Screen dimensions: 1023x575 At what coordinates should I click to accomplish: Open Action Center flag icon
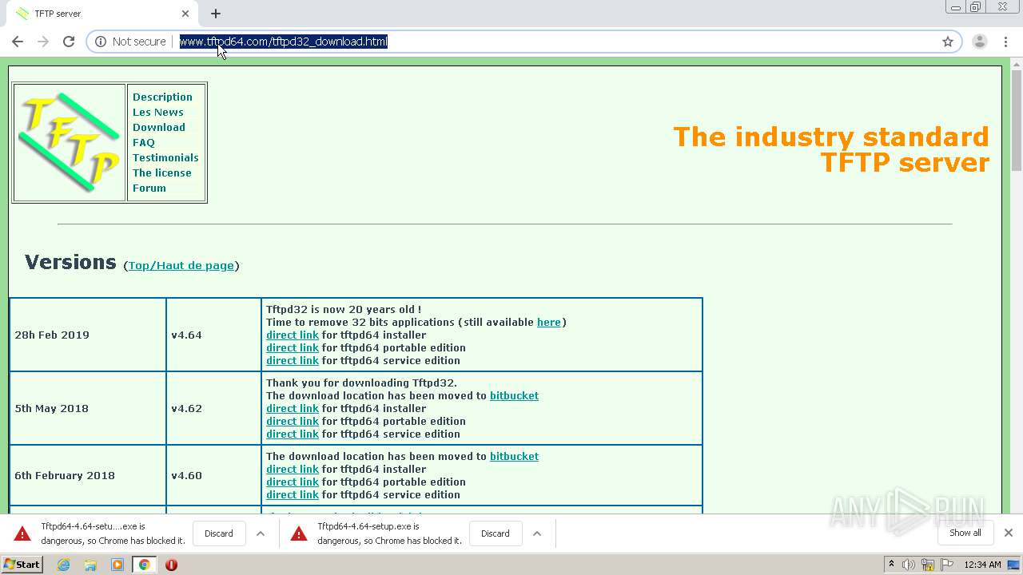coord(946,565)
